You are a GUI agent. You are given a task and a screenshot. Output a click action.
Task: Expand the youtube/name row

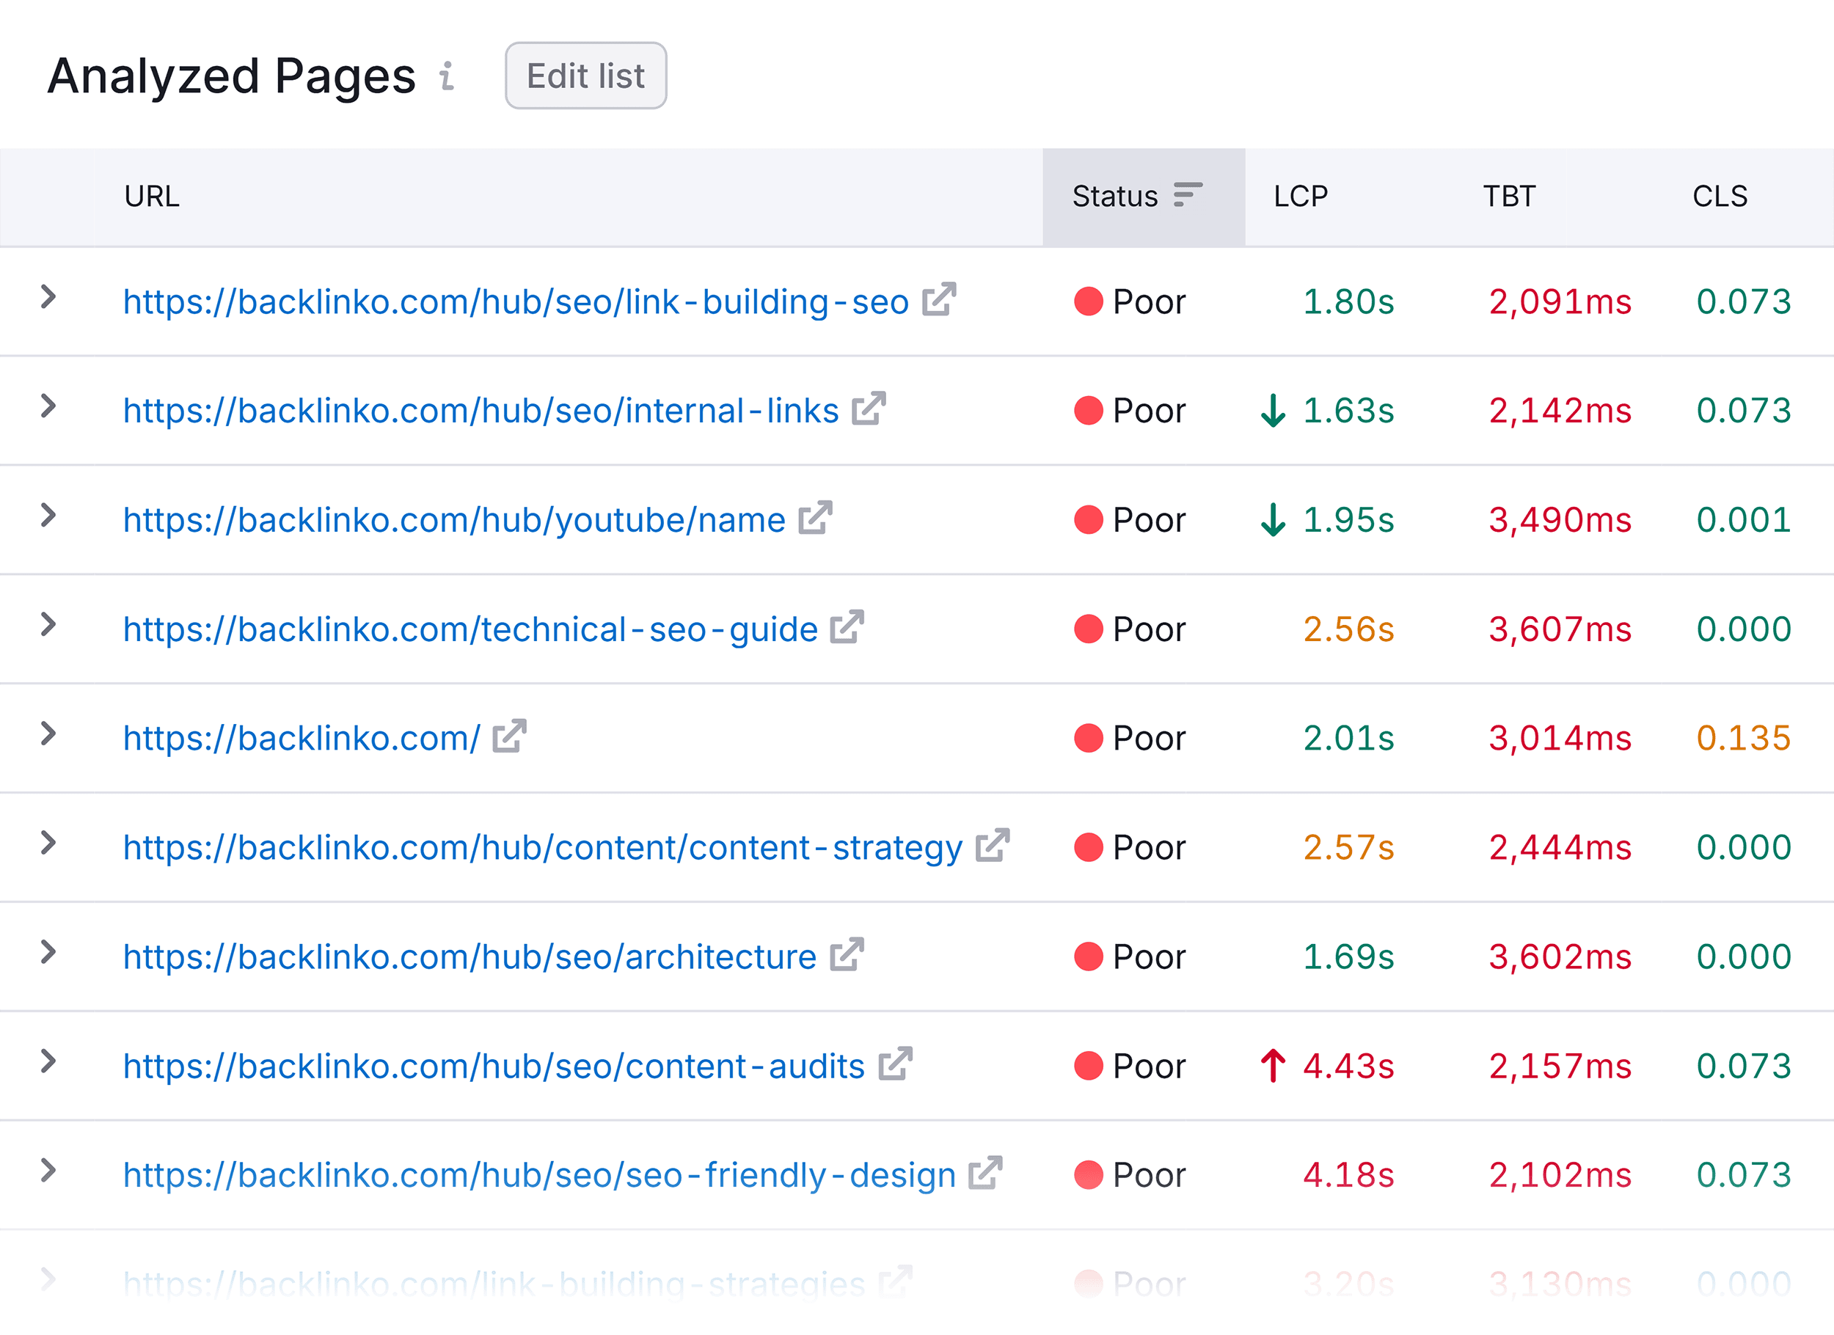tap(48, 515)
